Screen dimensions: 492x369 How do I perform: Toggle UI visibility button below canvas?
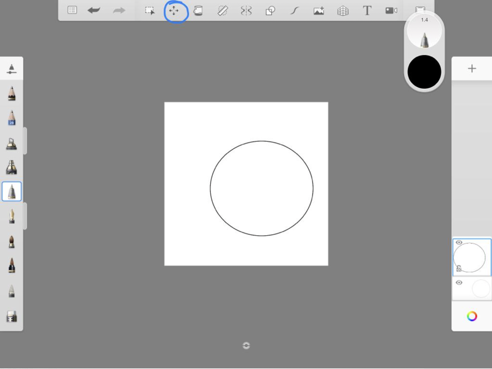click(246, 345)
